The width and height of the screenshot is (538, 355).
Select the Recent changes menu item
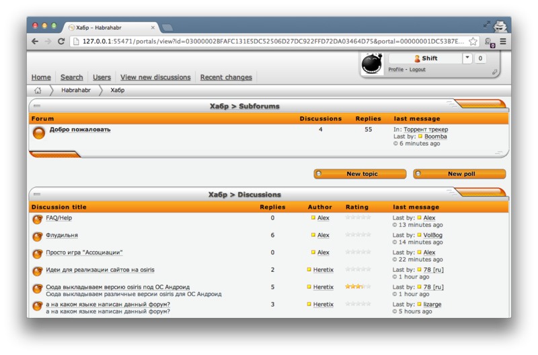[x=226, y=77]
